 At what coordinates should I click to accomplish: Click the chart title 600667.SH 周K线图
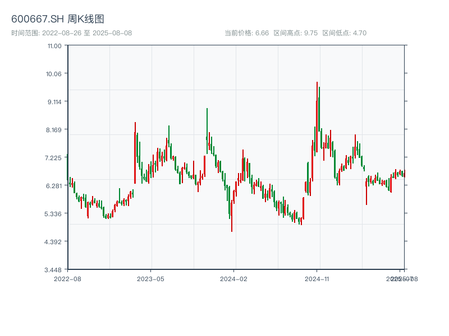pos(58,19)
